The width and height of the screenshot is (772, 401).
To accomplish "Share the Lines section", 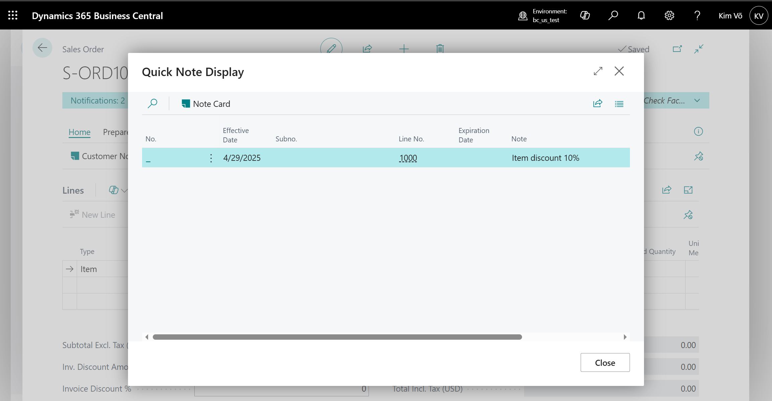I will [667, 190].
